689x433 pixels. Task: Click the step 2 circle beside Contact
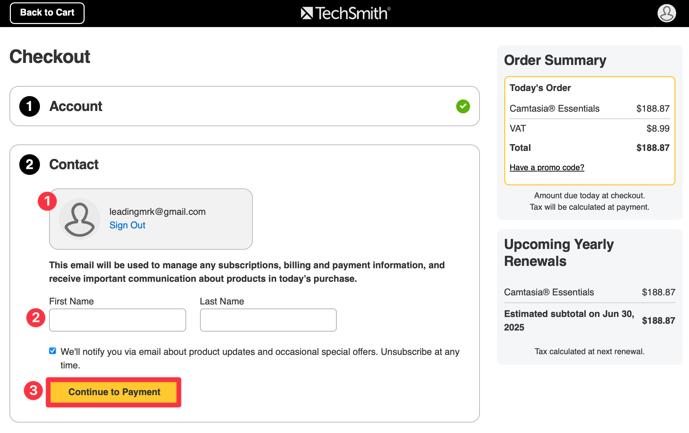[30, 164]
